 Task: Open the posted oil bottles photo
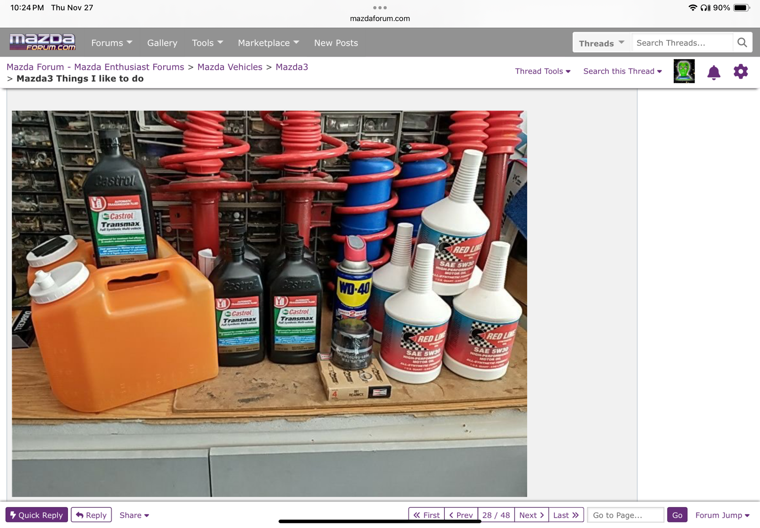269,303
